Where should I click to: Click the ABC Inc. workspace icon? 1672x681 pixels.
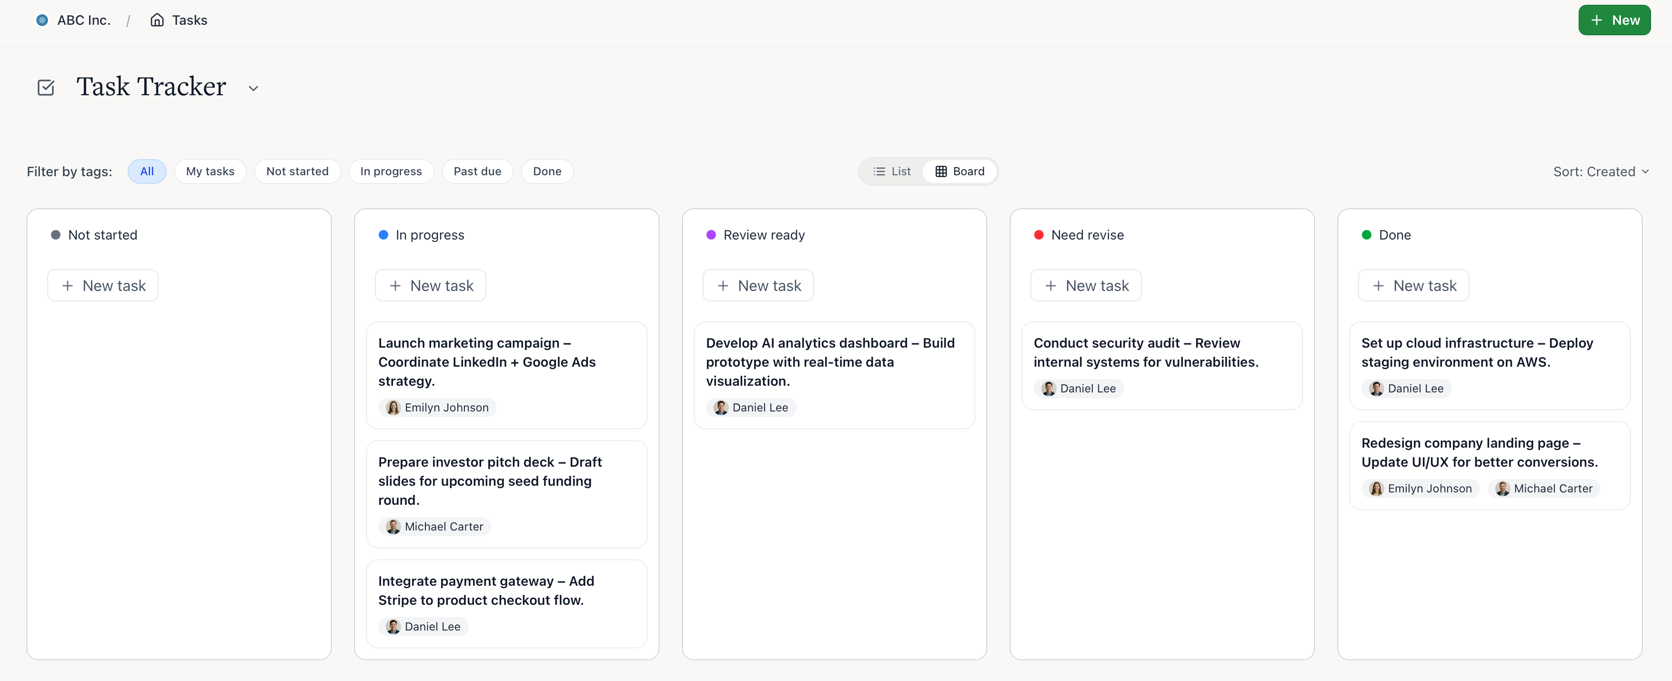coord(41,20)
